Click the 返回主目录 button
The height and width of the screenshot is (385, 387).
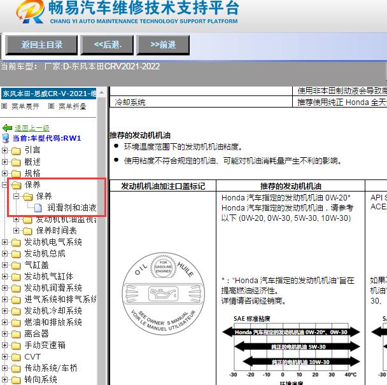(41, 45)
